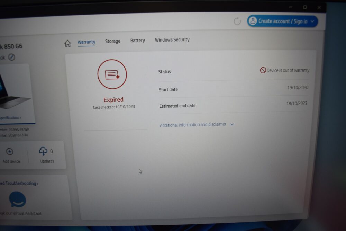Go to the Home page icon
The width and height of the screenshot is (346, 231).
[68, 43]
